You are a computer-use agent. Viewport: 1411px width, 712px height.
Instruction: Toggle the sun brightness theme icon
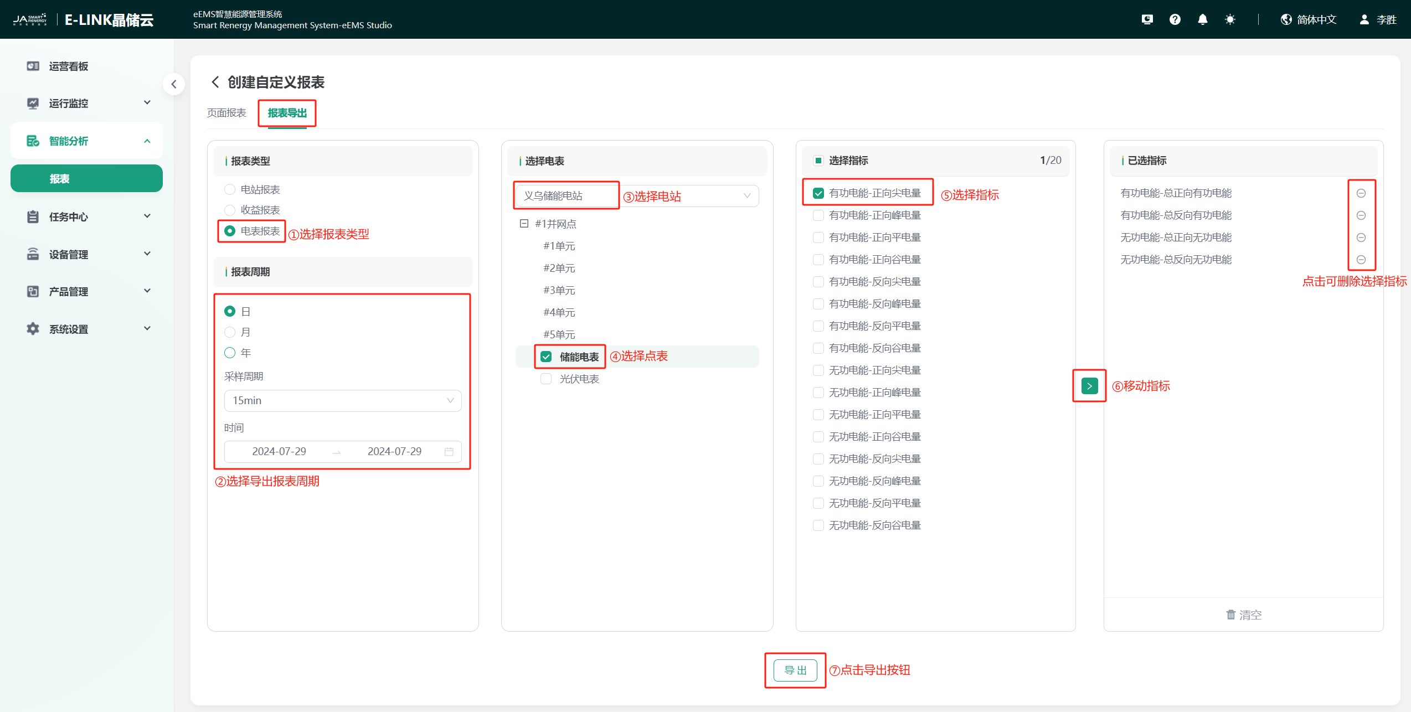1230,20
